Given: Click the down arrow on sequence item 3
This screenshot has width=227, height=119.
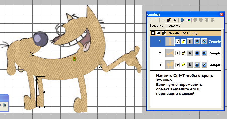Looking at the screenshot, I should (x=190, y=65).
